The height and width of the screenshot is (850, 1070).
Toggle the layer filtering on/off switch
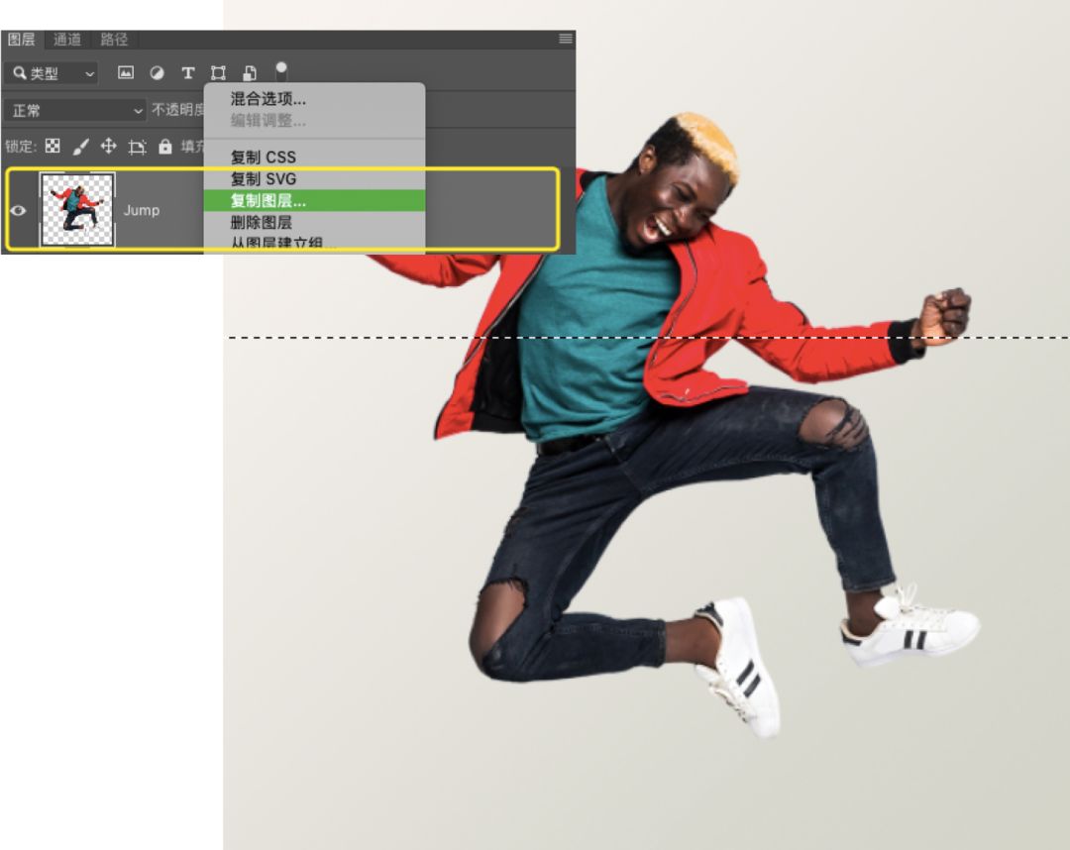[x=281, y=70]
